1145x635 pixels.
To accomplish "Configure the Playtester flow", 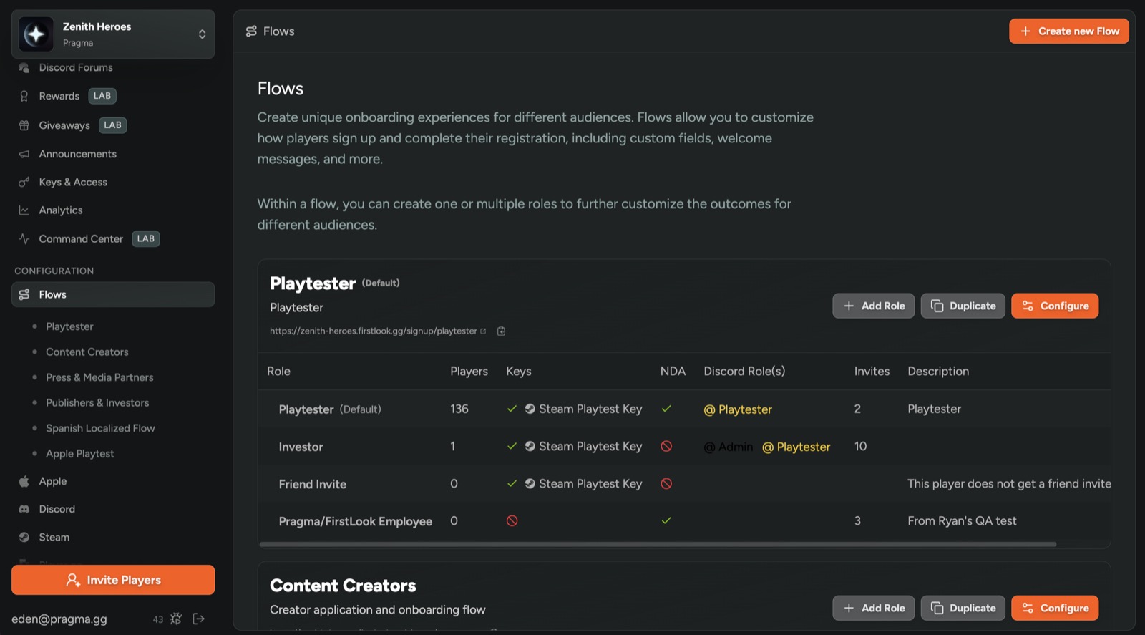I will tap(1055, 306).
